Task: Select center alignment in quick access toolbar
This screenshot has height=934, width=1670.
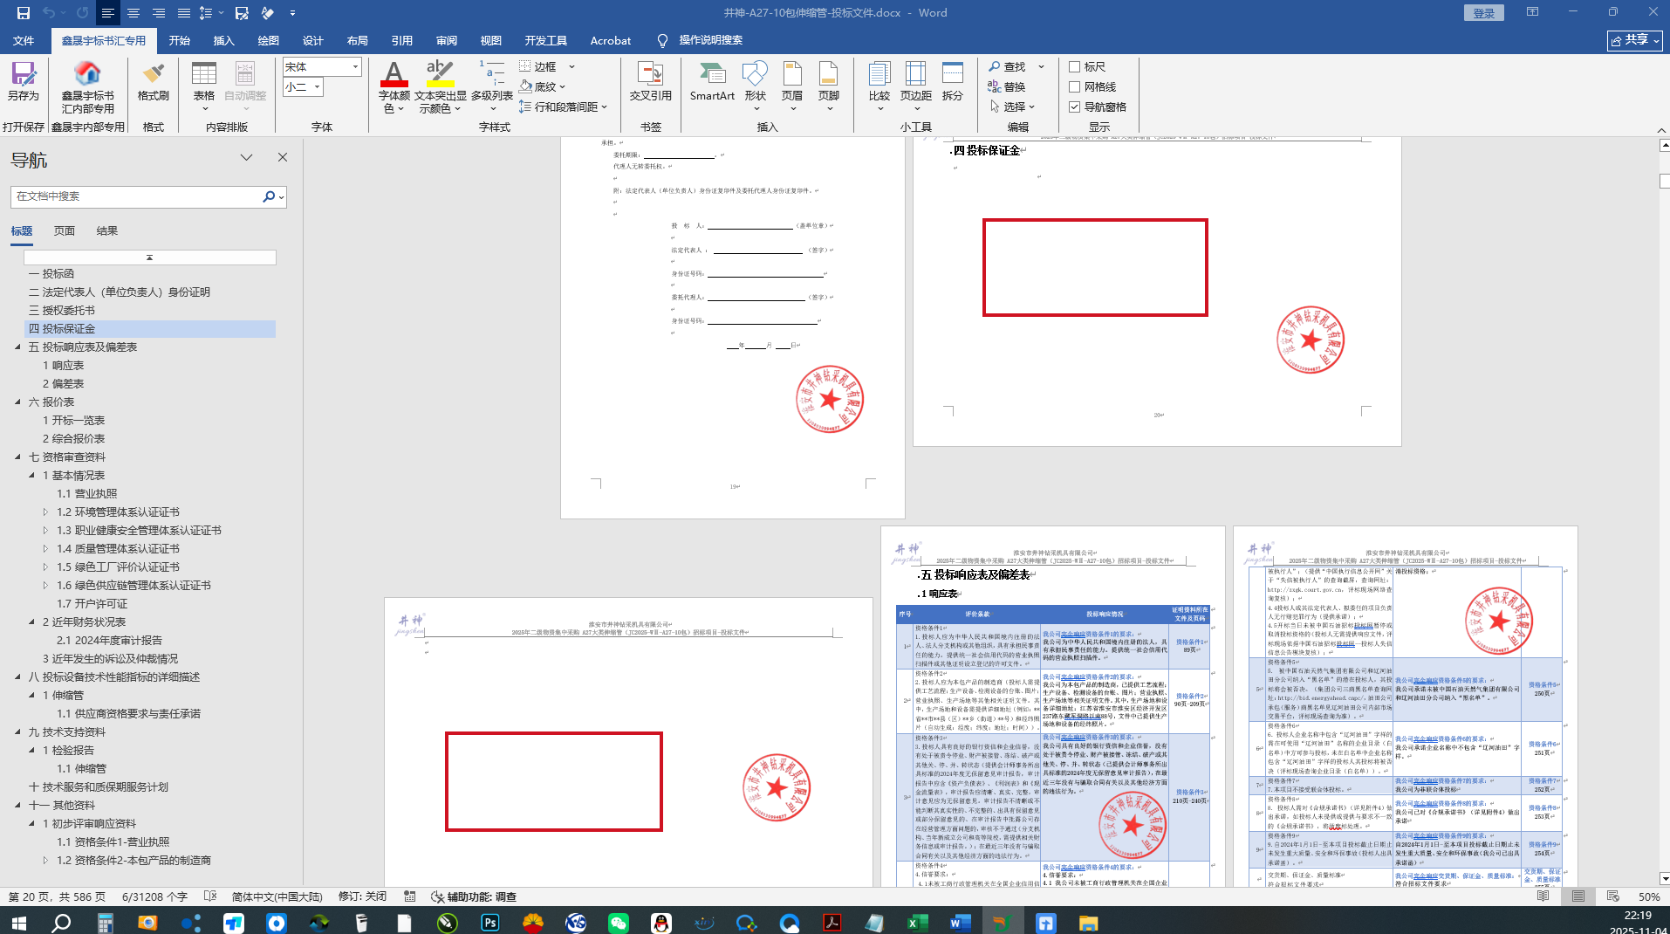Action: 133,13
